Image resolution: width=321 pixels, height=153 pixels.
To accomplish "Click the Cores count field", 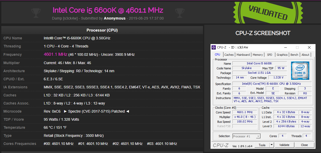I will [282, 136].
